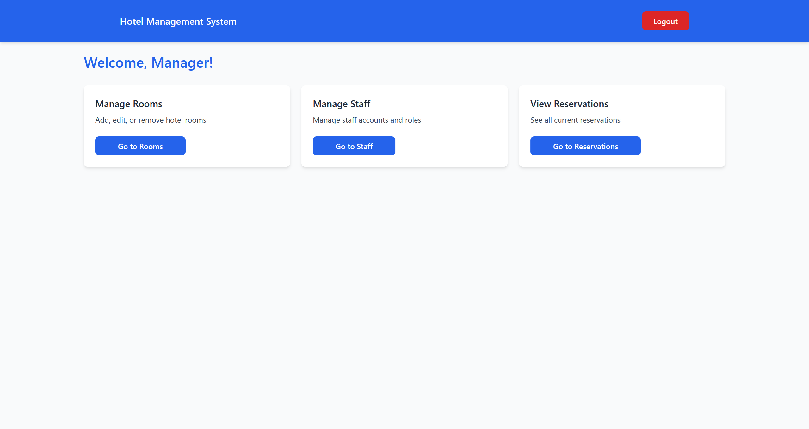
Task: Click the word 'Manager!' in the welcome heading
Action: pos(182,63)
